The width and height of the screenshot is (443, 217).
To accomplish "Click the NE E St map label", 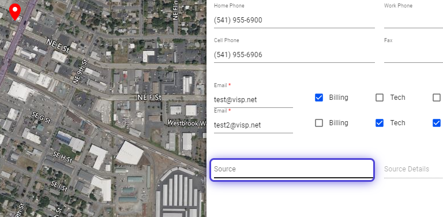I will coord(58,46).
